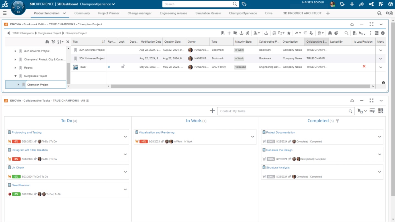Screen dimensions: 395x222
Task: Expand the Need Revision task card chevron
Action: tap(125, 190)
